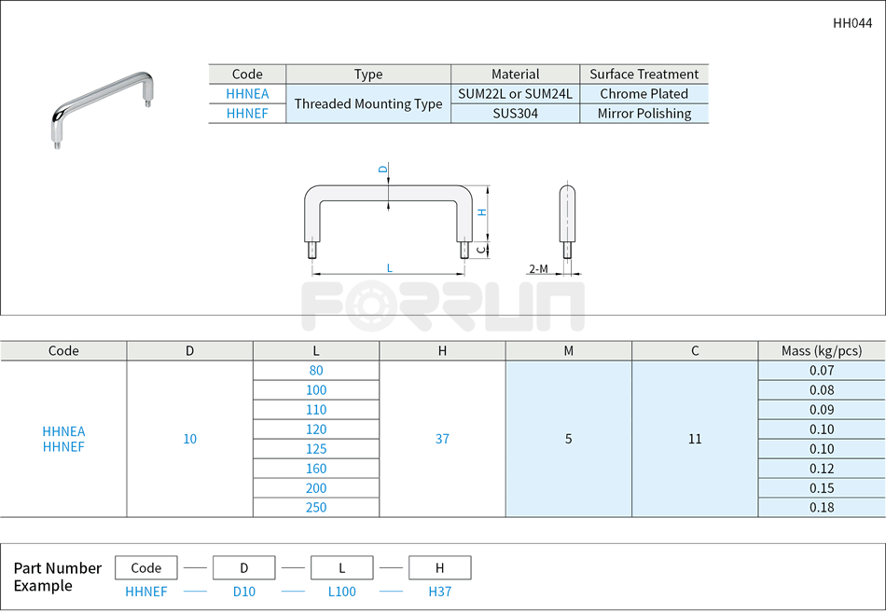
Task: Click the HHNEF code link
Action: (x=245, y=113)
